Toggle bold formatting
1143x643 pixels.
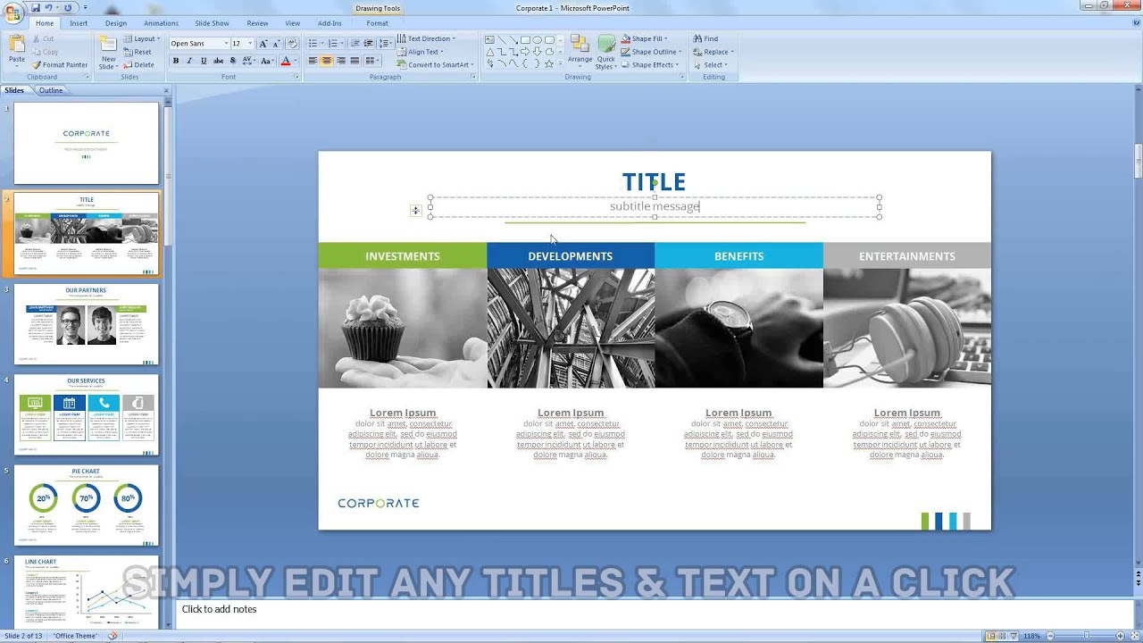175,60
